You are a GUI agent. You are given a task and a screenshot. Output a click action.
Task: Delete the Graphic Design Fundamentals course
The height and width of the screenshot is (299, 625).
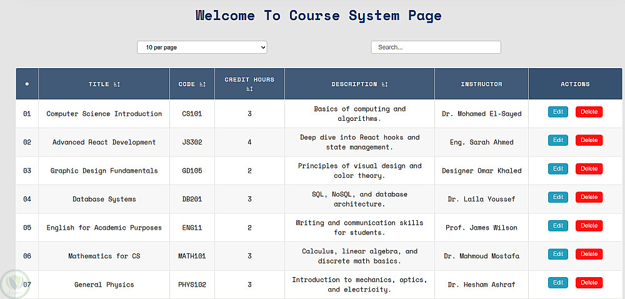coord(589,169)
